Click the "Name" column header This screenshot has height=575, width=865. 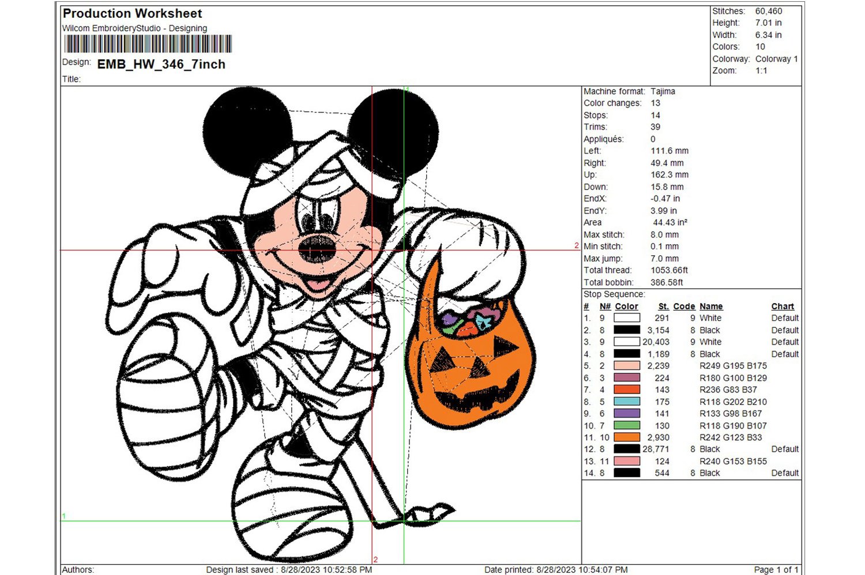point(711,307)
